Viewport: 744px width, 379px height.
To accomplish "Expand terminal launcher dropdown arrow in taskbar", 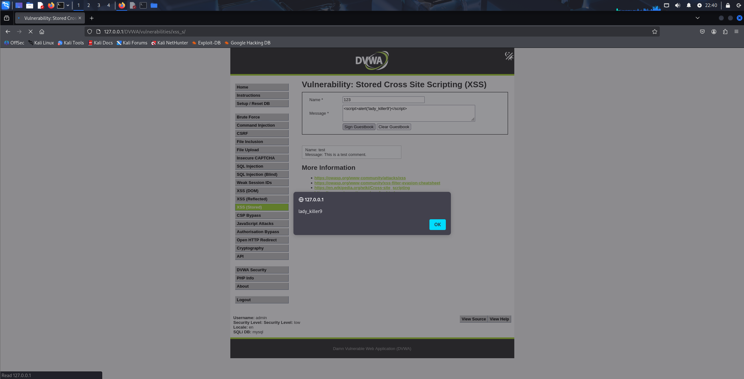I will [x=68, y=5].
